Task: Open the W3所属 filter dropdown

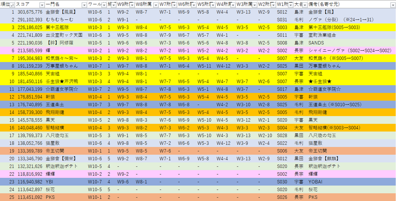Action: pos(254,5)
